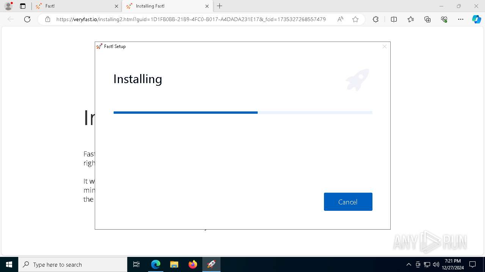485x272 pixels.
Task: Open Task View
Action: [x=136, y=264]
